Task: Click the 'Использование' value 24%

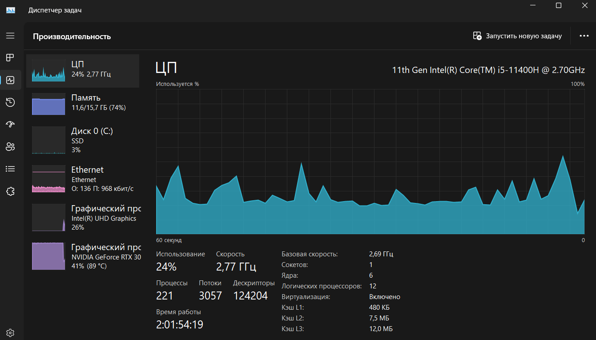Action: (x=166, y=267)
